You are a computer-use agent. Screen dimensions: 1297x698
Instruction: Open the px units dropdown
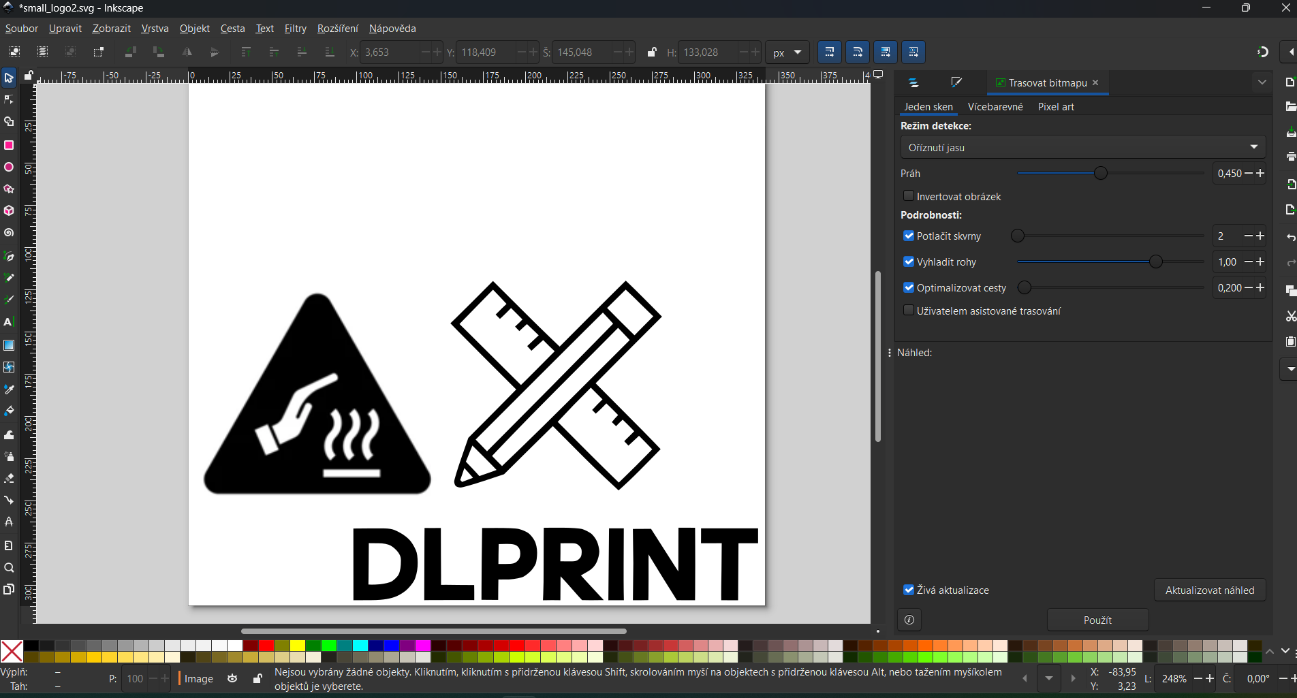click(787, 52)
